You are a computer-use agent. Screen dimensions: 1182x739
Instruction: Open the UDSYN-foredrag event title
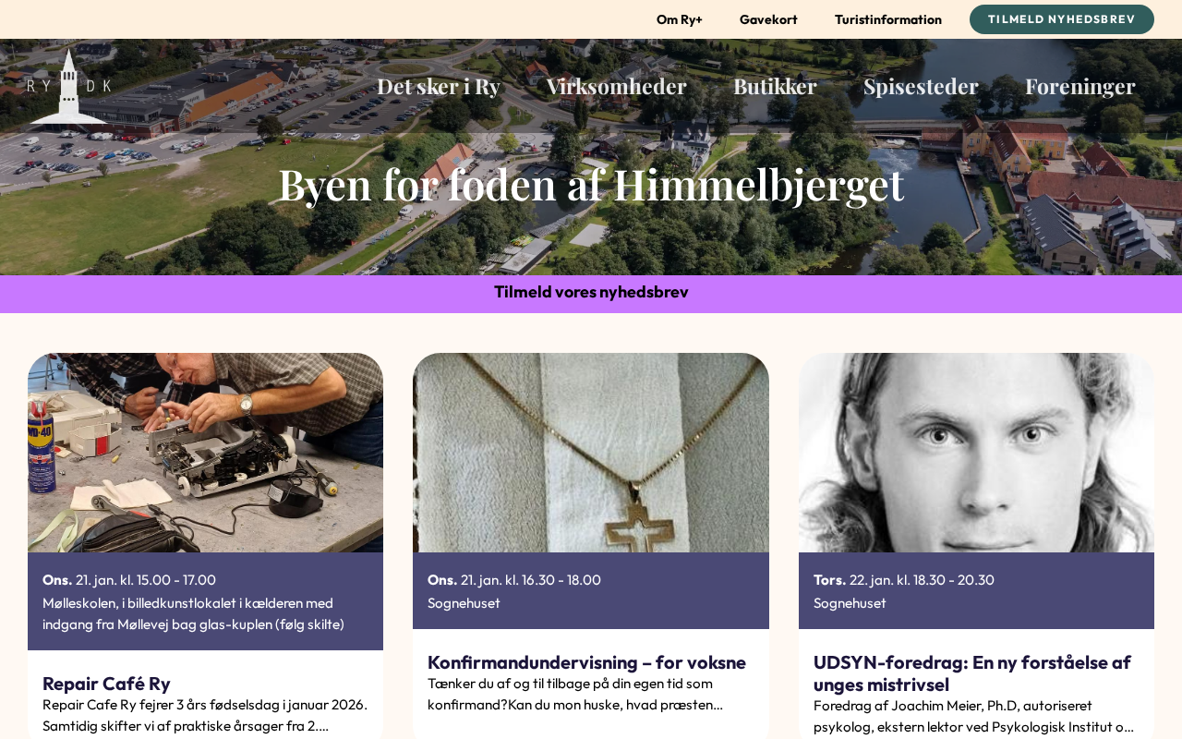(x=972, y=673)
